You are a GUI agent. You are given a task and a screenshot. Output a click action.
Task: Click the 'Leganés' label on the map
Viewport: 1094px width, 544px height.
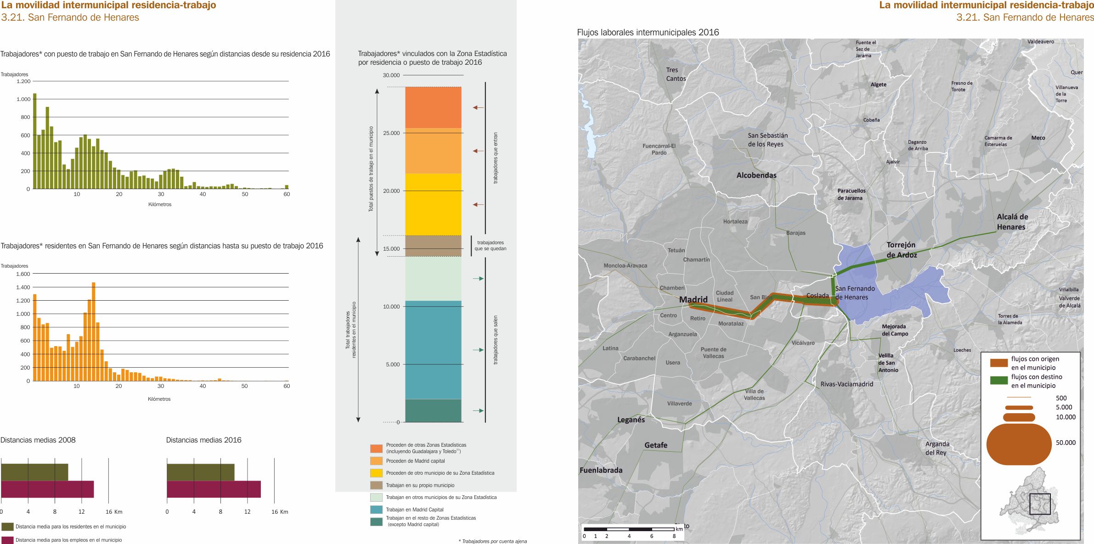631,420
